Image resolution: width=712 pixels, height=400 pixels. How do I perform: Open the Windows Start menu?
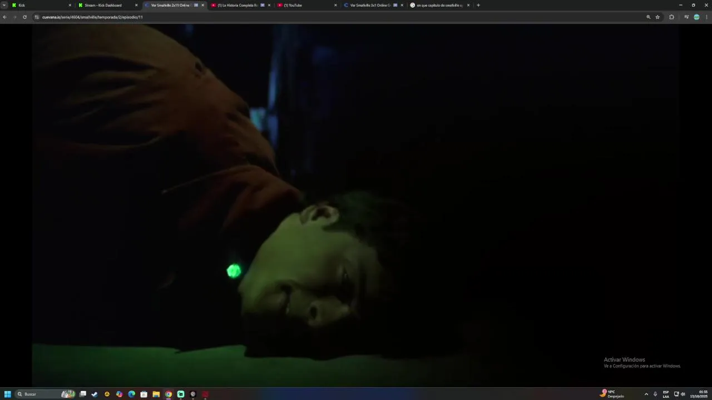pos(8,394)
